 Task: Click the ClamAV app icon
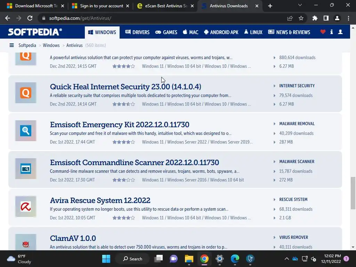pos(26,242)
